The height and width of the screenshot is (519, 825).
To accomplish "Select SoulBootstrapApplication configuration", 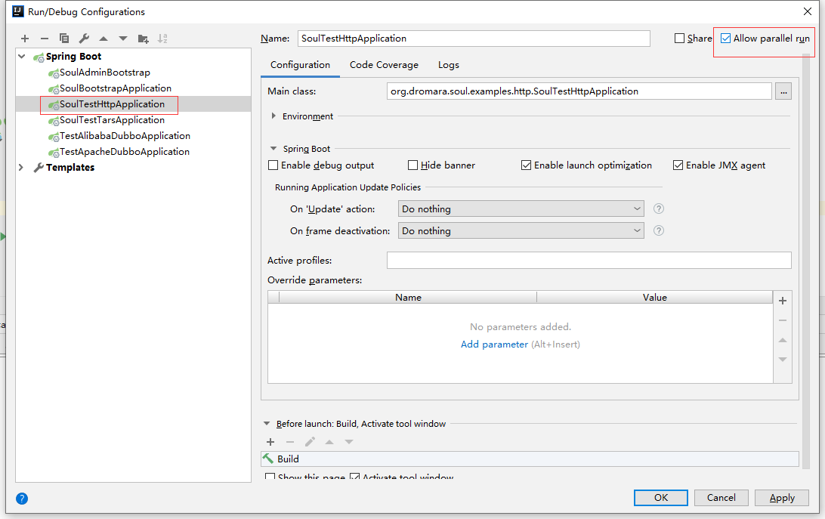I will click(x=116, y=88).
